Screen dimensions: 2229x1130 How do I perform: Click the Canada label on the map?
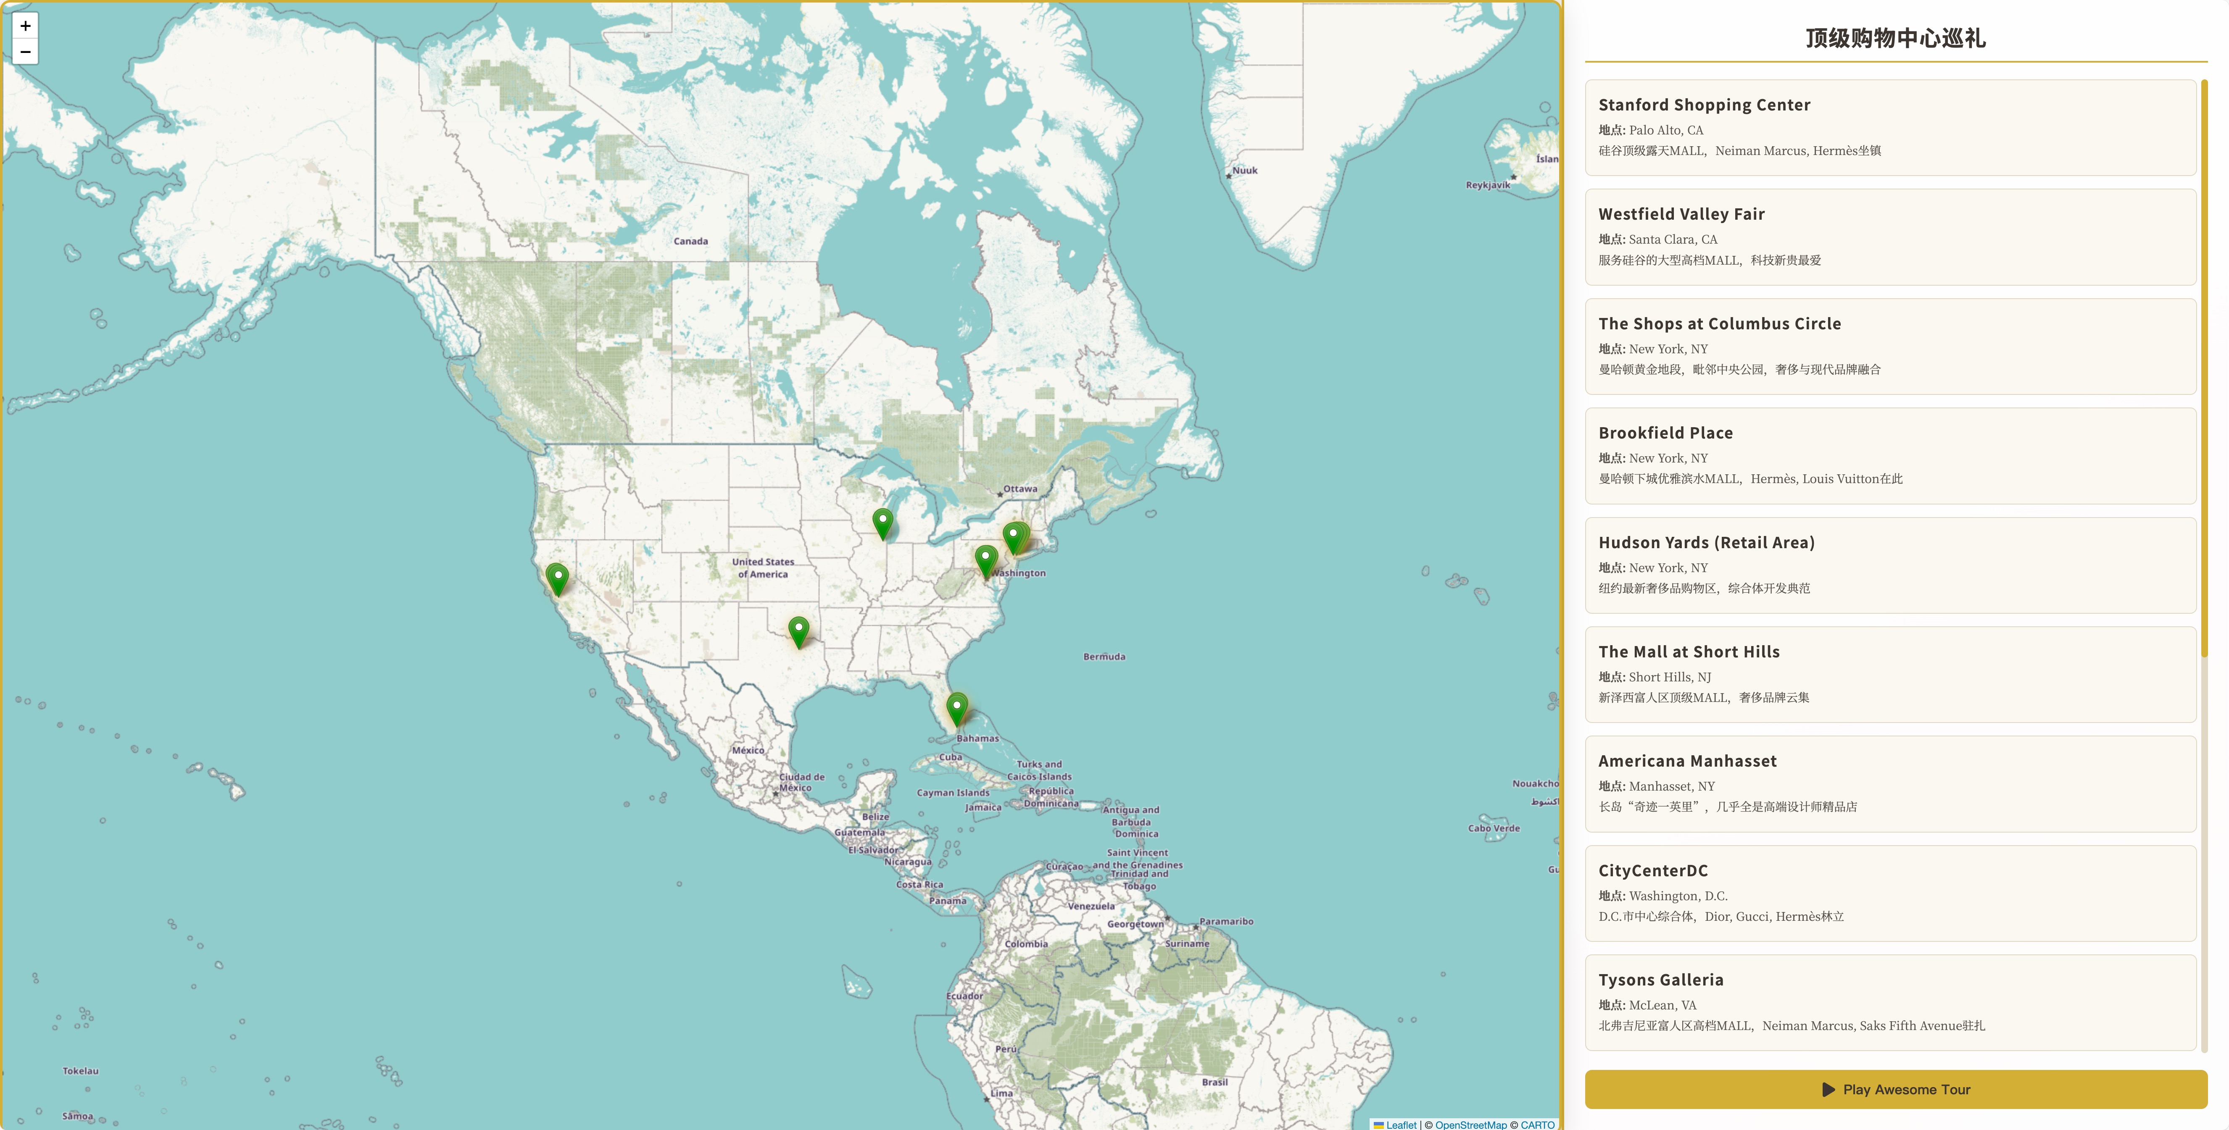point(690,242)
